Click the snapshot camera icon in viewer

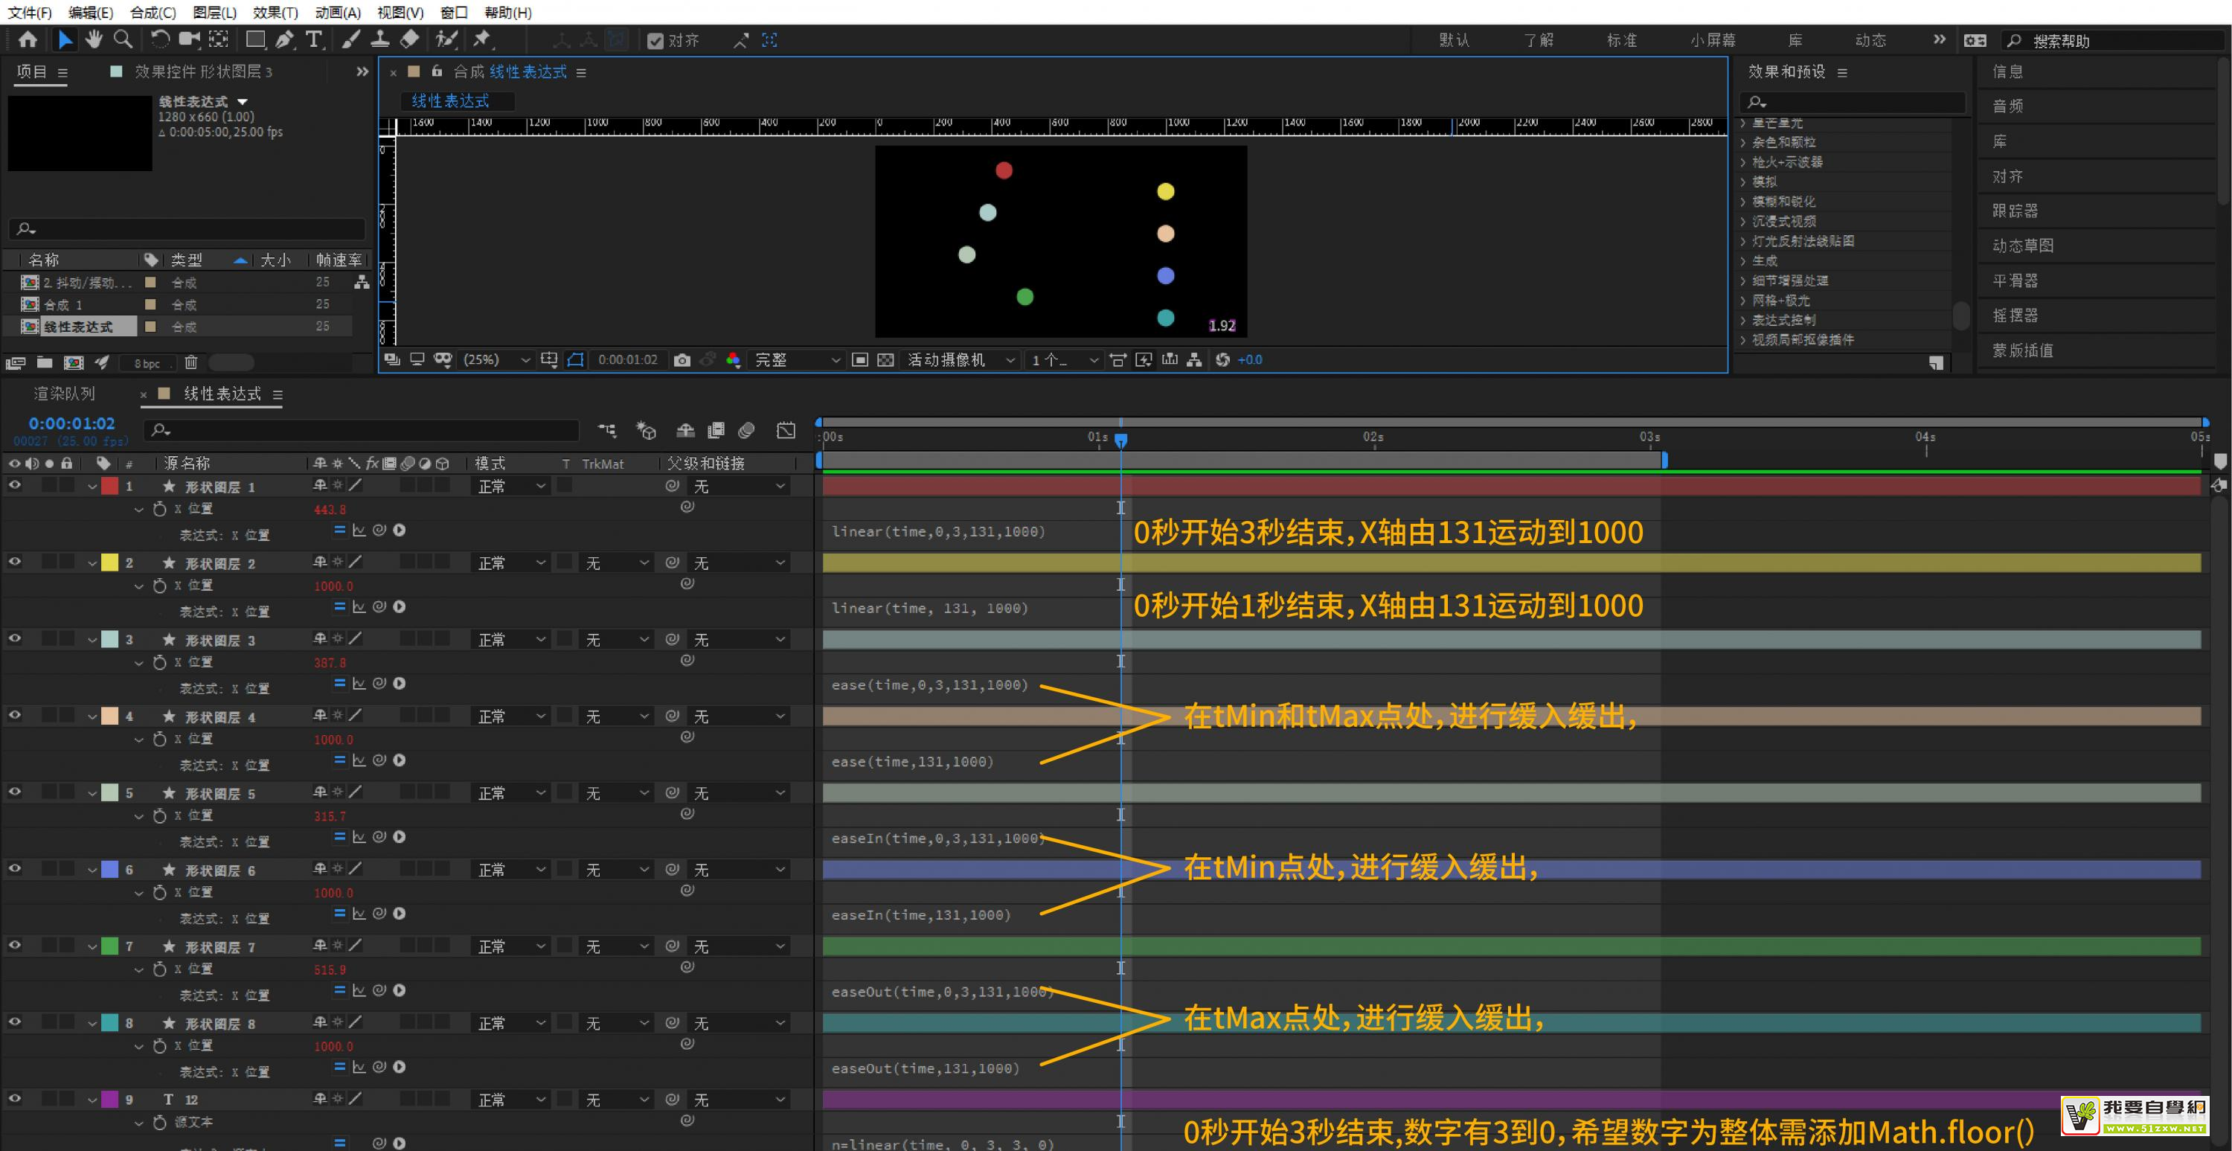click(682, 359)
